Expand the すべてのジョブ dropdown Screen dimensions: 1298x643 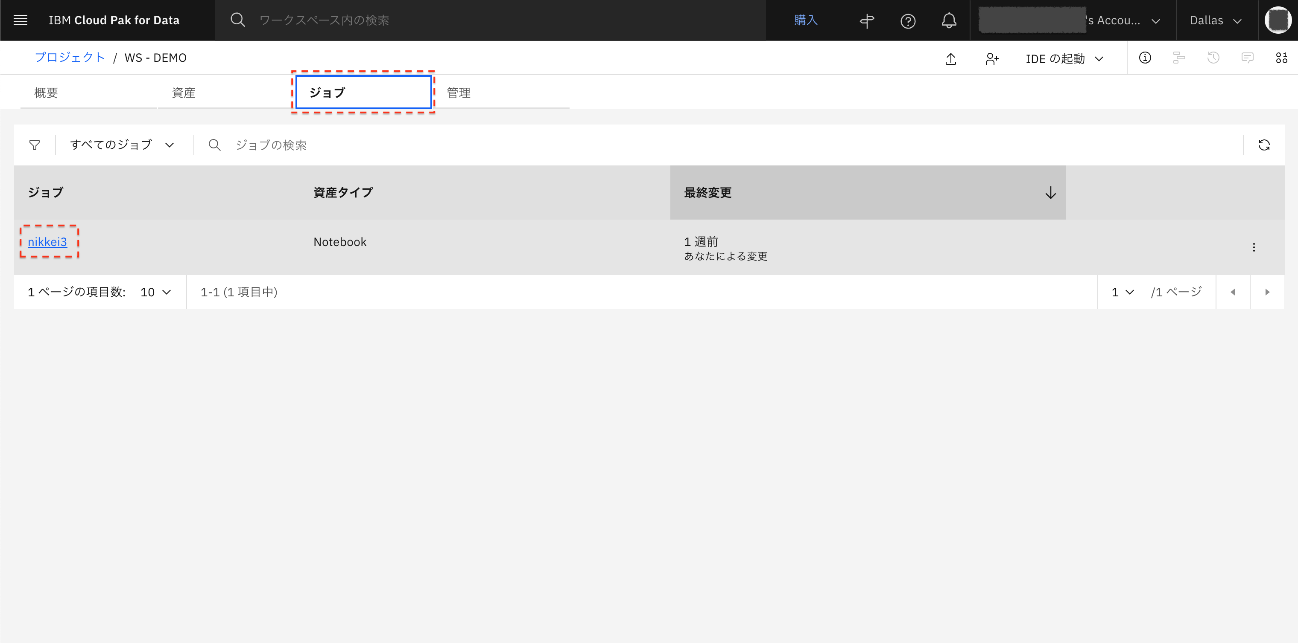pyautogui.click(x=121, y=145)
